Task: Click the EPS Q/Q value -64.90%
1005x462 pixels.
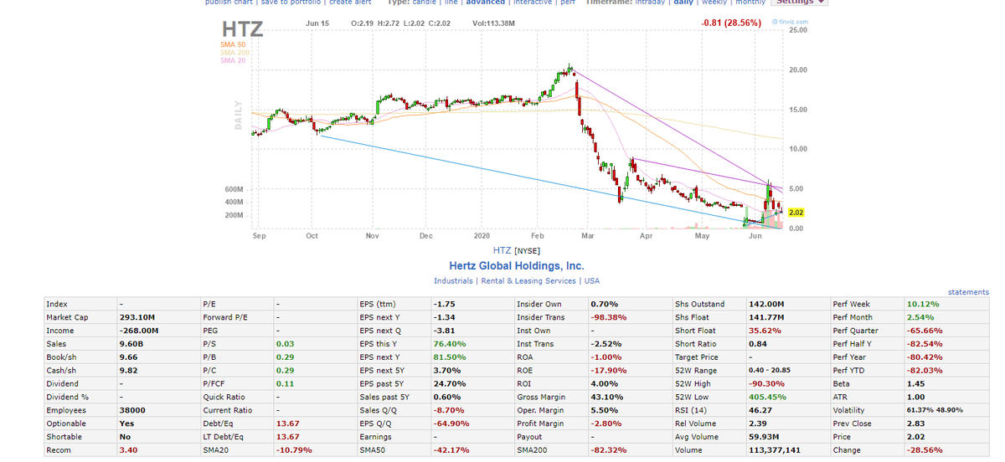Action: click(x=451, y=423)
